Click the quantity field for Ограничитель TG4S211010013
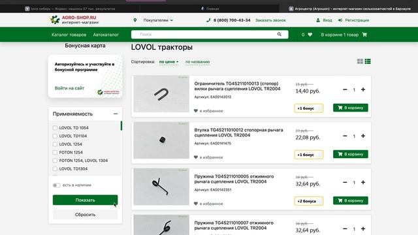418x235 pixels. (x=354, y=90)
